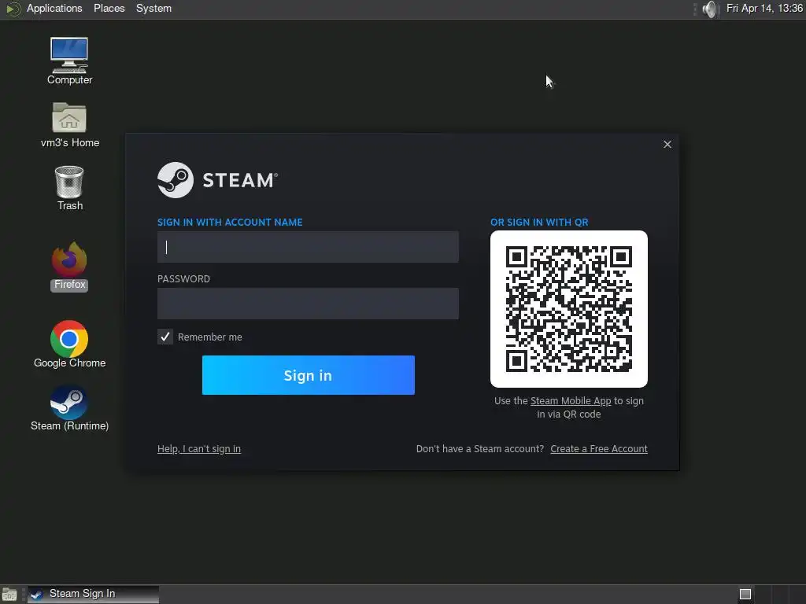Select the Trash desktop icon

69,188
